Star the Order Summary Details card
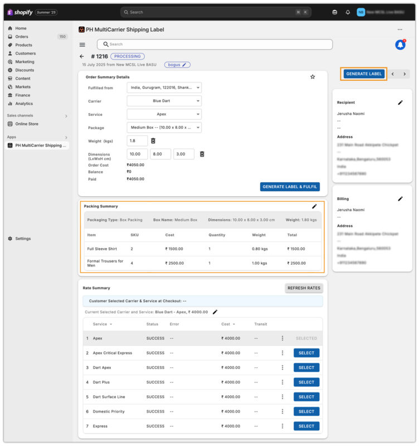 [x=313, y=77]
